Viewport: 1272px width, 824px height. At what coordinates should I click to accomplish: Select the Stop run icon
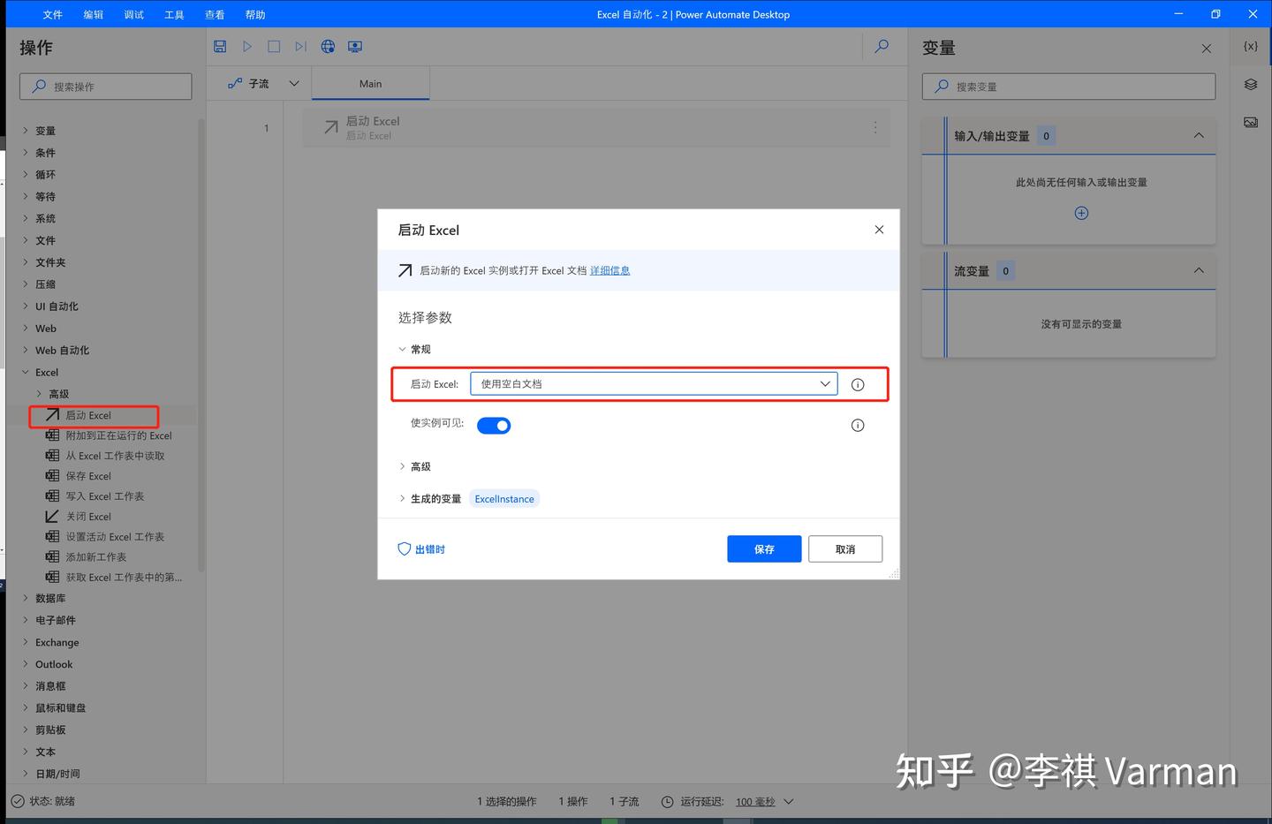point(274,46)
